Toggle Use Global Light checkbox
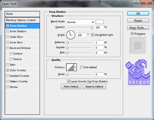 click(x=93, y=35)
